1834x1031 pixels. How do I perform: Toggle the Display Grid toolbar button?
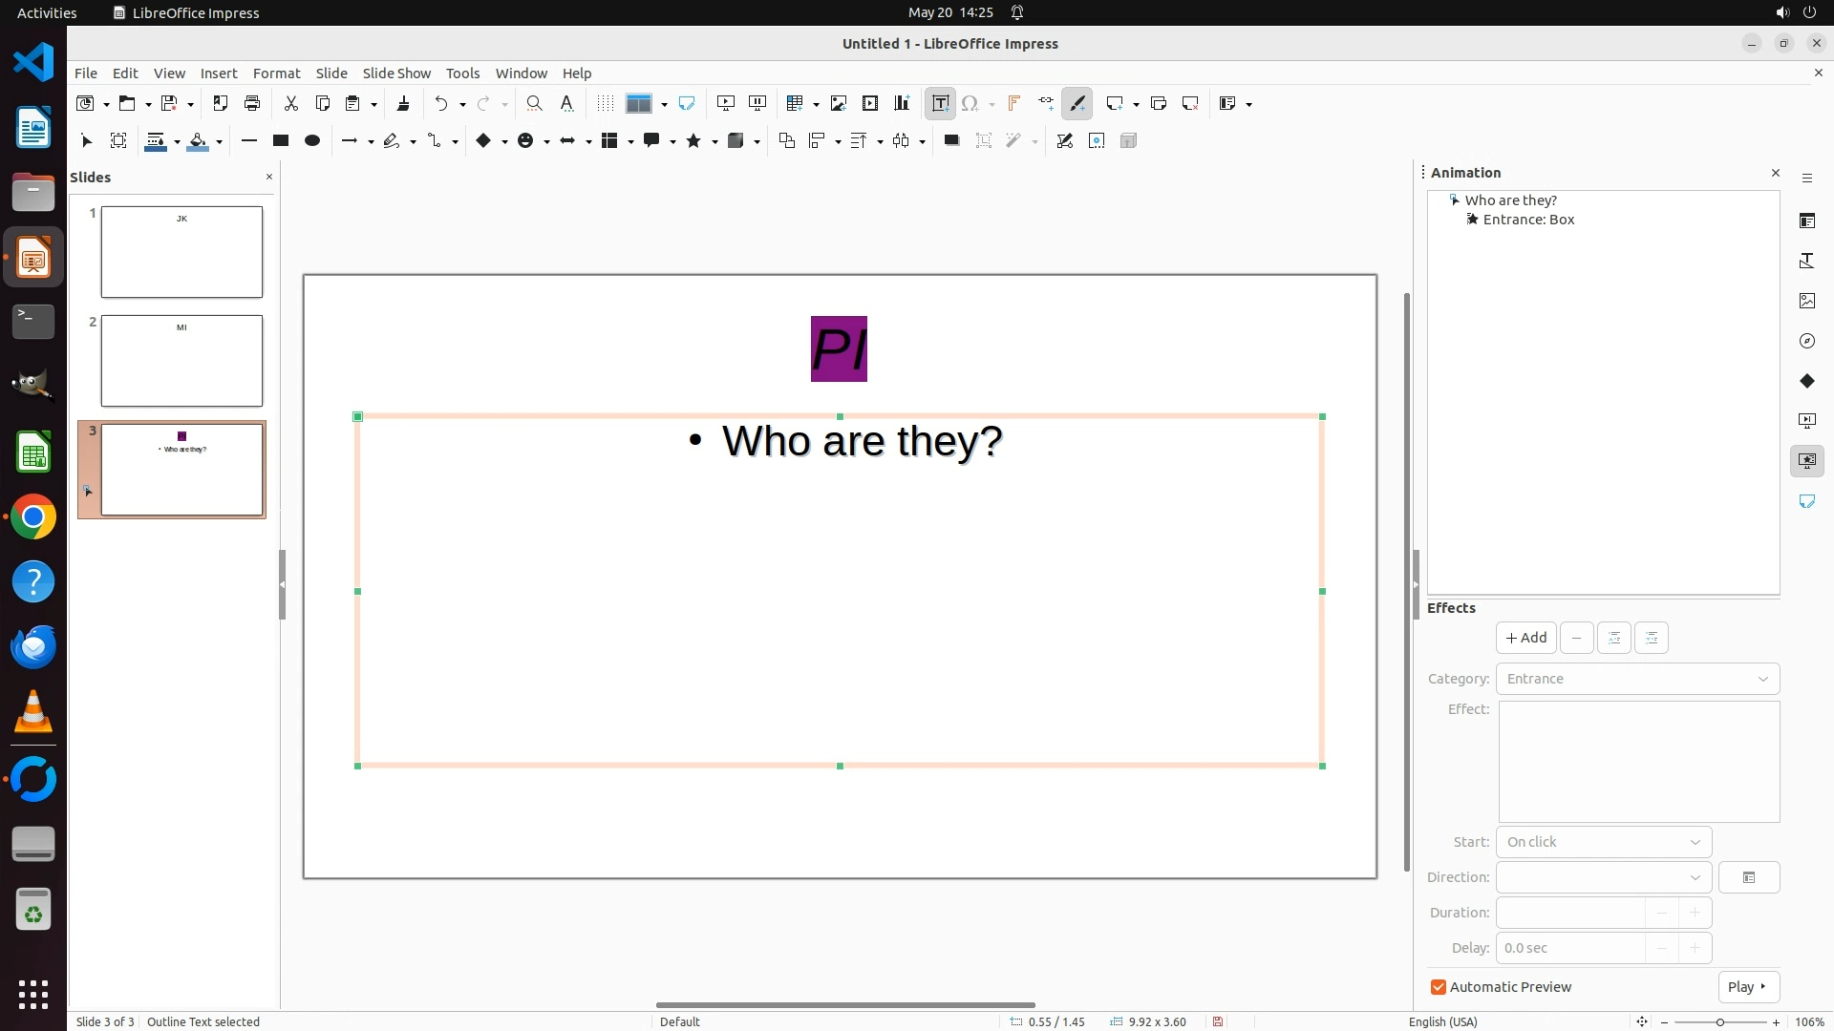pos(605,103)
